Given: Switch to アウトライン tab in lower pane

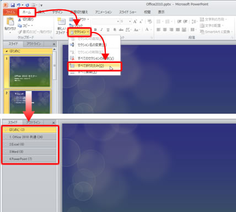Looking at the screenshot, I should [x=33, y=122].
